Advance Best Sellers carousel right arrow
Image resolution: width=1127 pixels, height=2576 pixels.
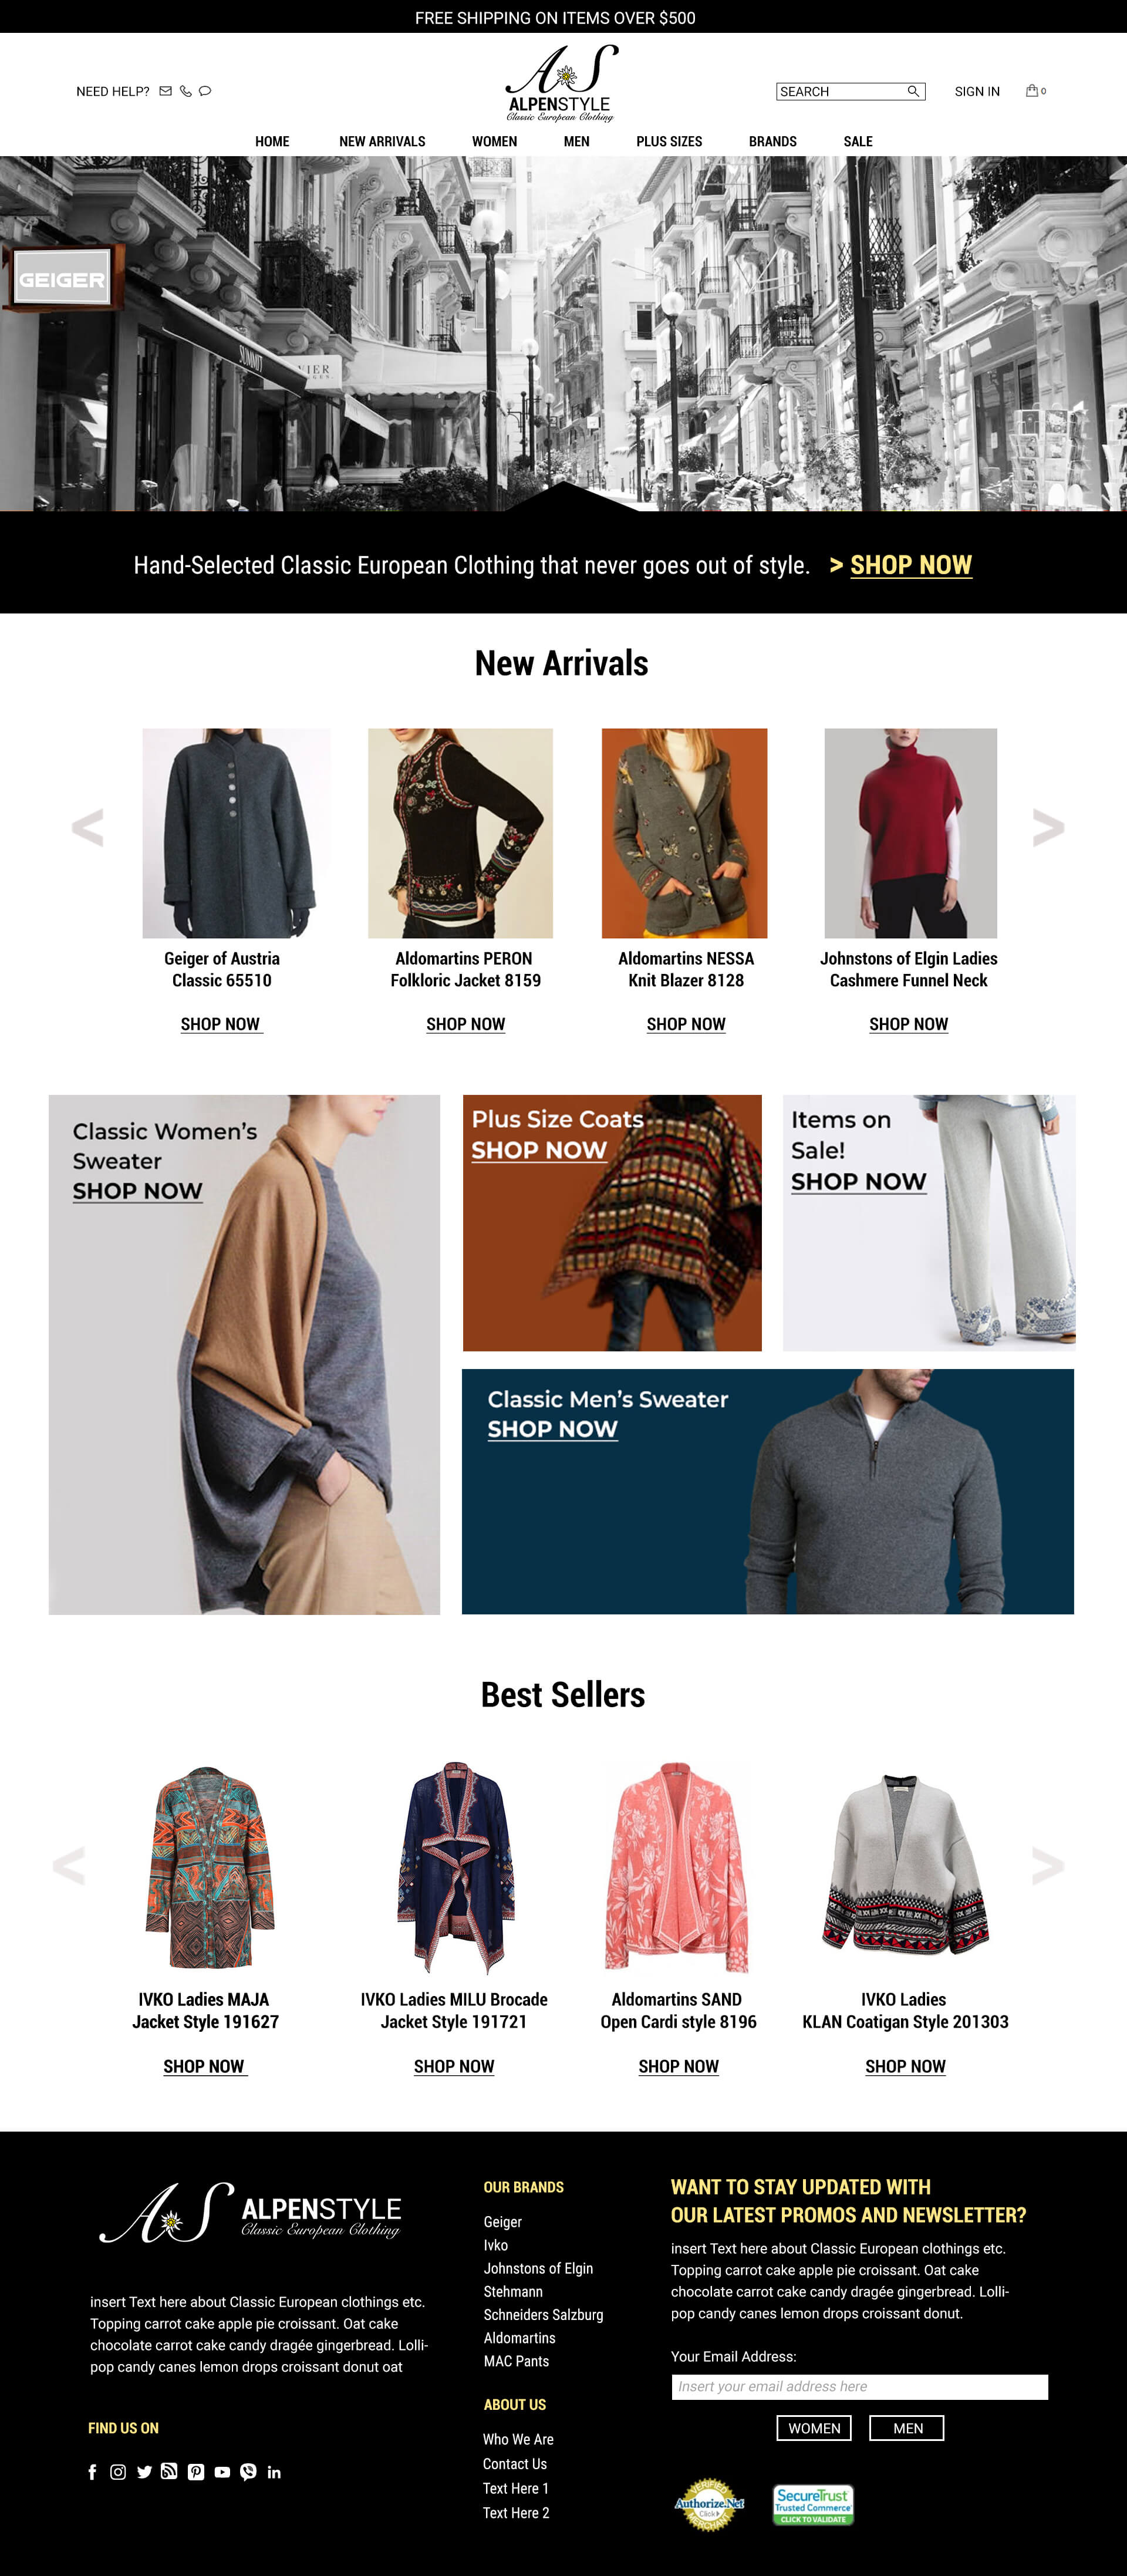click(x=1048, y=1865)
